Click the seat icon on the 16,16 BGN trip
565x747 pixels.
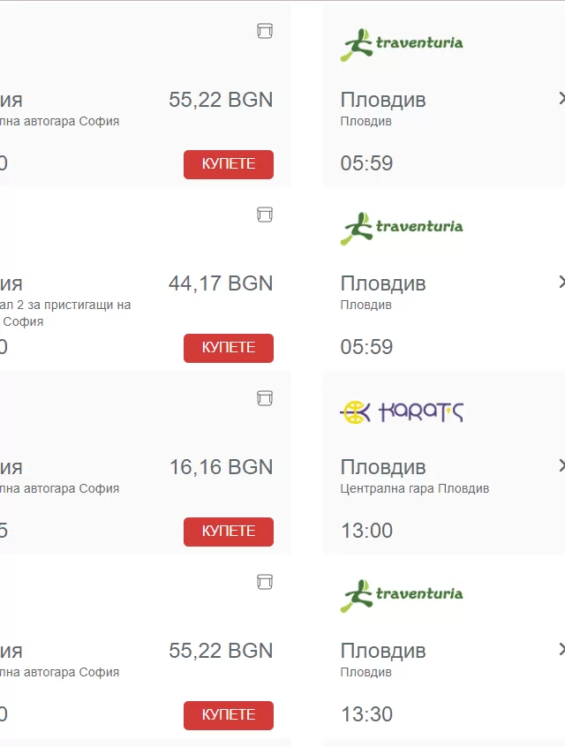(265, 398)
